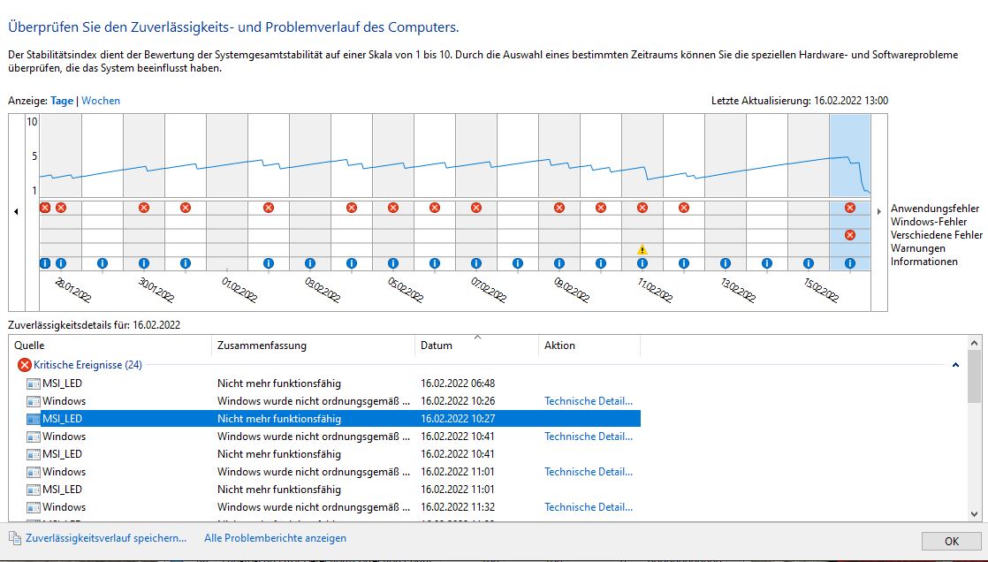Image resolution: width=988 pixels, height=562 pixels.
Task: Open Technische Details for the 11:32 Windows event
Action: click(x=589, y=506)
